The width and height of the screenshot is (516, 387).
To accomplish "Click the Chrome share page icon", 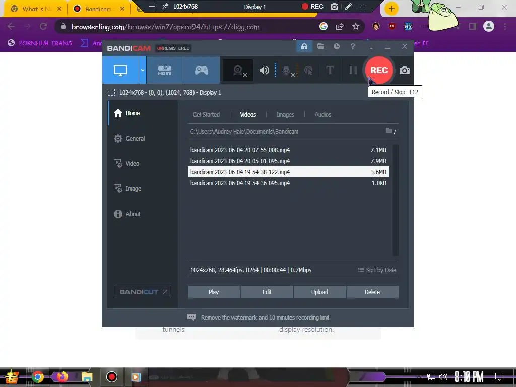I will [x=340, y=26].
